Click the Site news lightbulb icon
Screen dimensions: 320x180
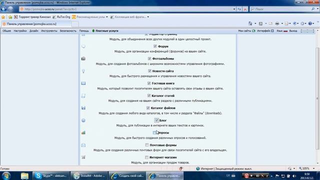click(83, 71)
